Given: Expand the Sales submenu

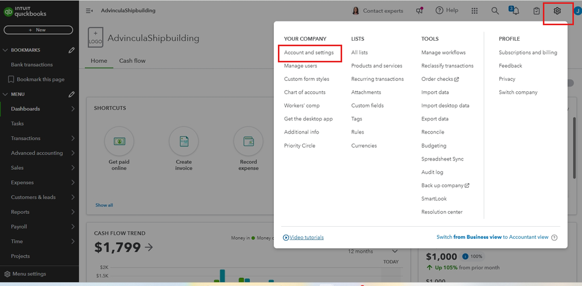Looking at the screenshot, I should 73,168.
